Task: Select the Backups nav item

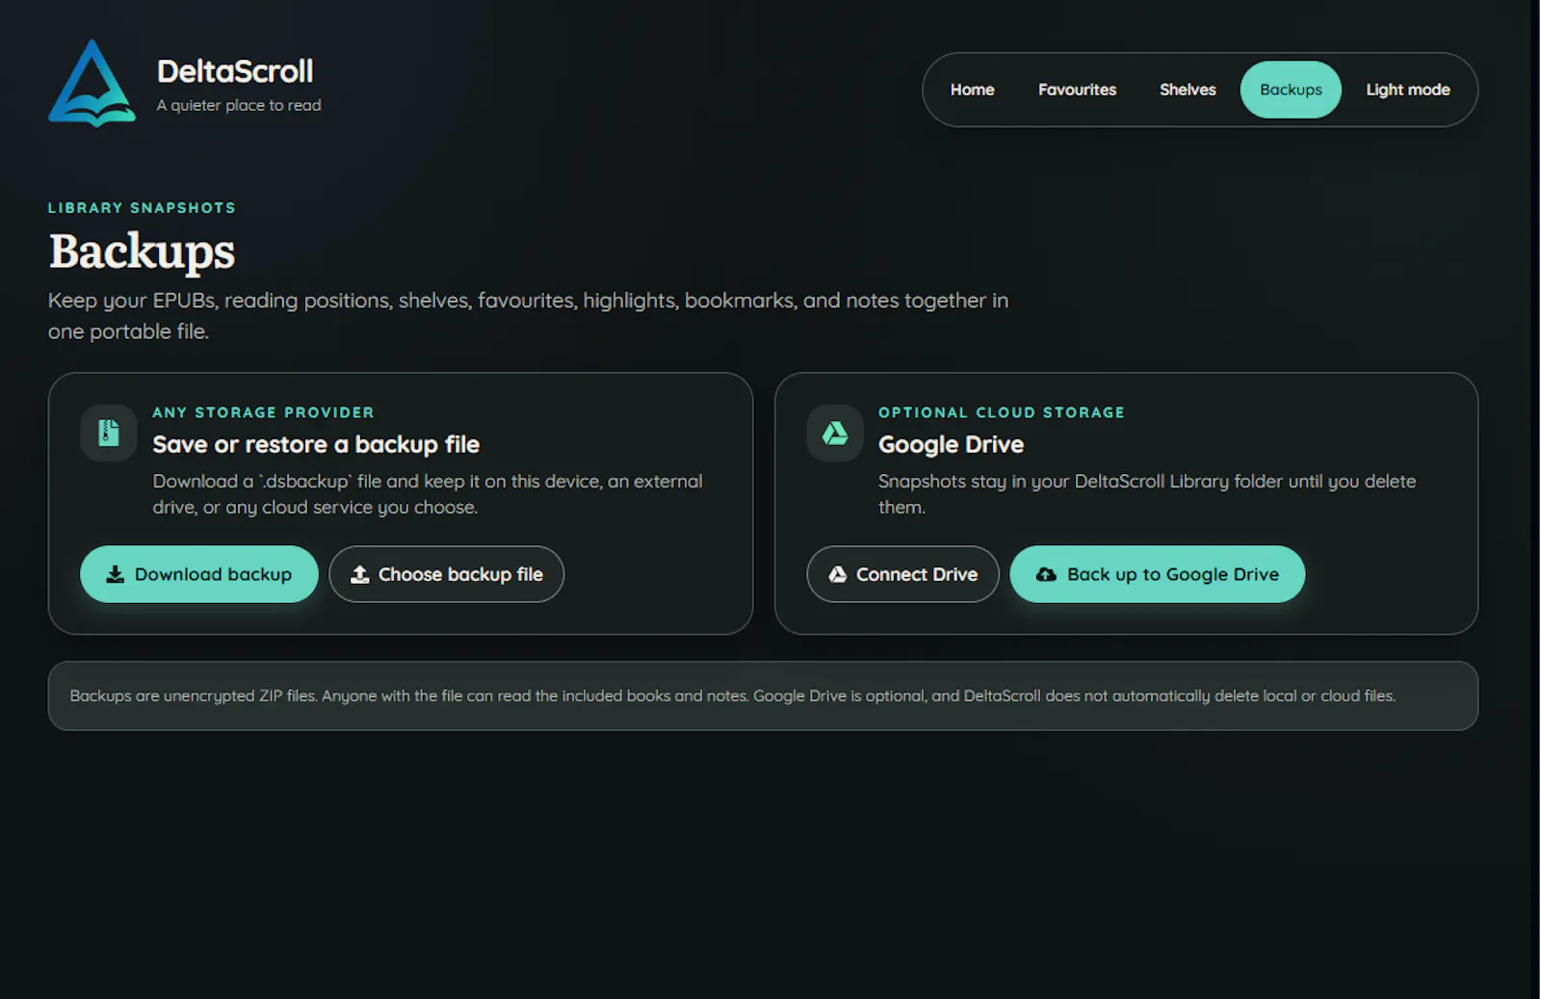Action: pyautogui.click(x=1291, y=90)
